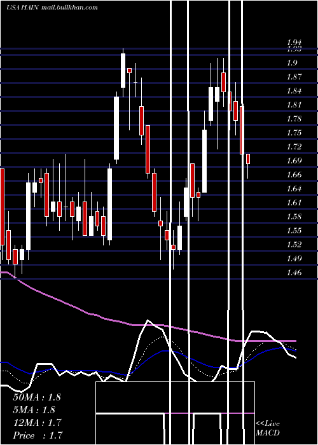Click the 1.55 price axis label
Image resolution: width=318 pixels, height=445 pixels.
(x=294, y=230)
